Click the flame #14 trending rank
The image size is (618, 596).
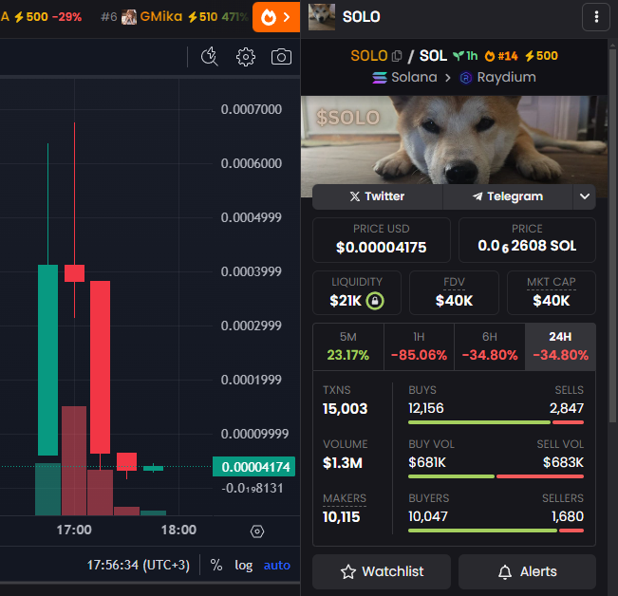click(x=501, y=56)
